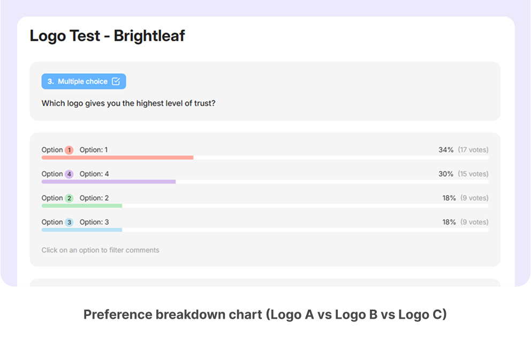Click the Preference breakdown chart caption

tap(265, 314)
